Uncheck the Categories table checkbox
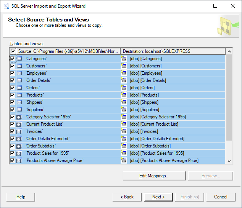242x208 pixels. pyautogui.click(x=12, y=59)
